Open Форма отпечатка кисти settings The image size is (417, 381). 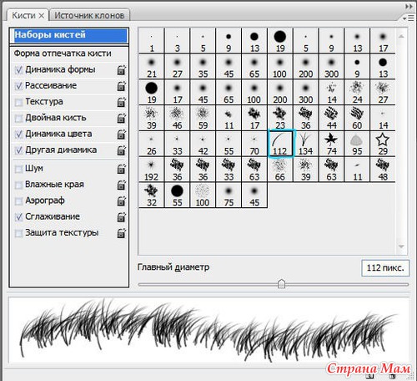point(63,53)
